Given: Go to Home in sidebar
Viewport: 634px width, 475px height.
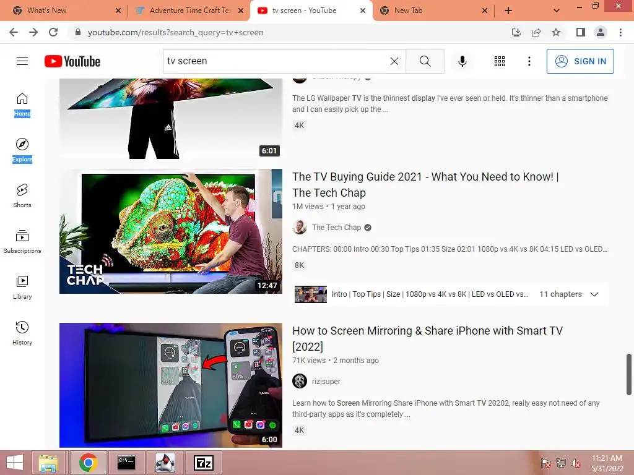Looking at the screenshot, I should click(22, 105).
